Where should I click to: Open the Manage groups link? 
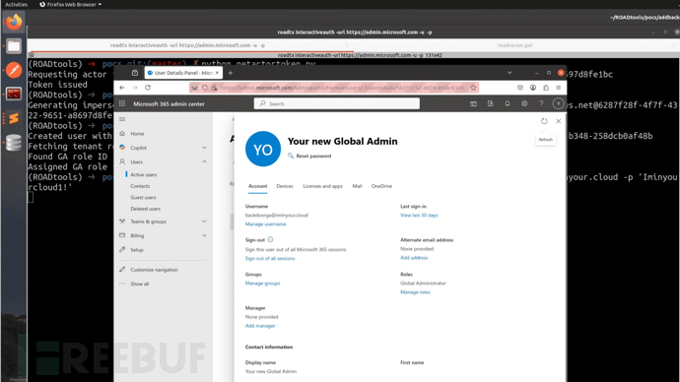262,284
